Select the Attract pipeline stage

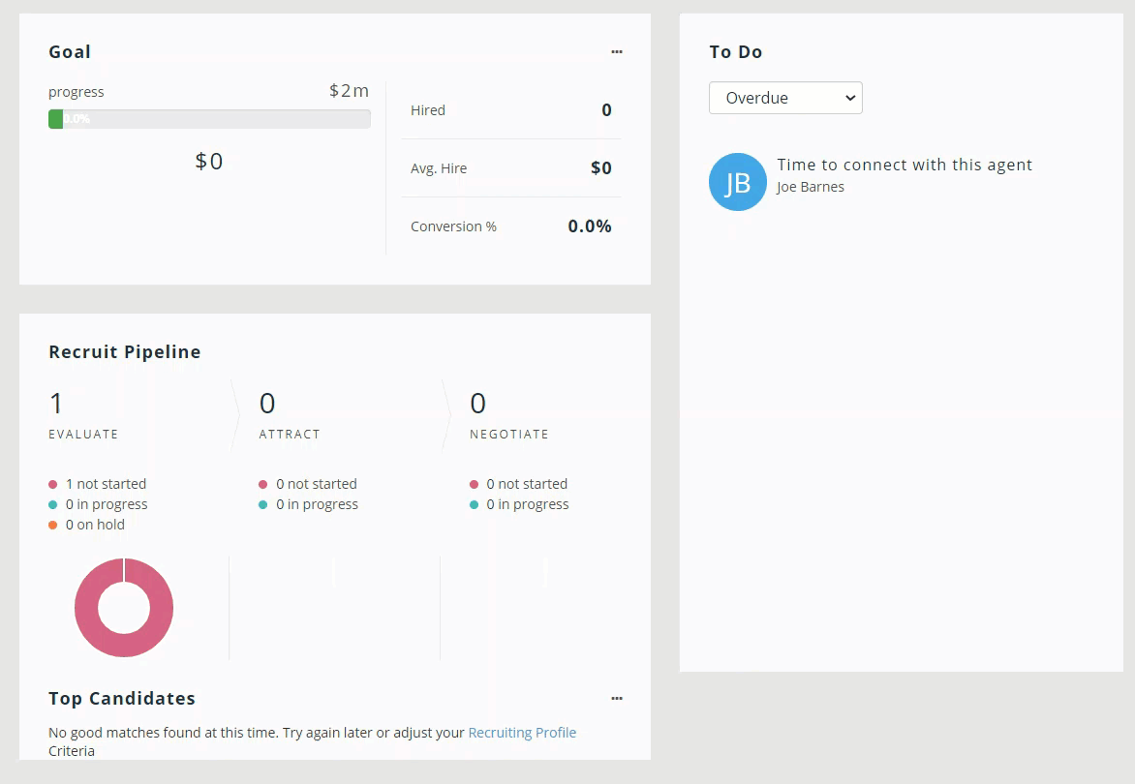point(290,416)
